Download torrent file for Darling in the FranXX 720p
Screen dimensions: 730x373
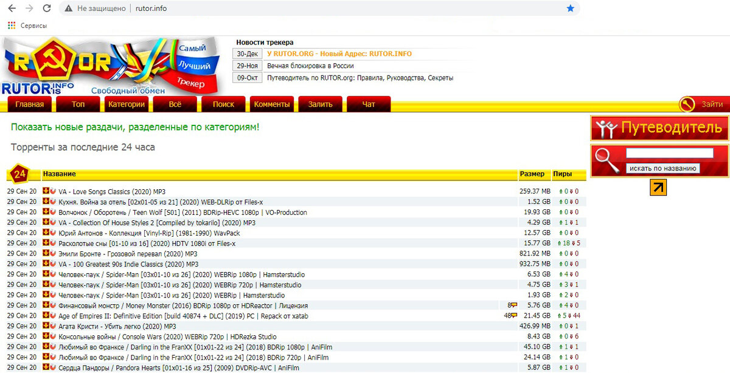point(46,357)
